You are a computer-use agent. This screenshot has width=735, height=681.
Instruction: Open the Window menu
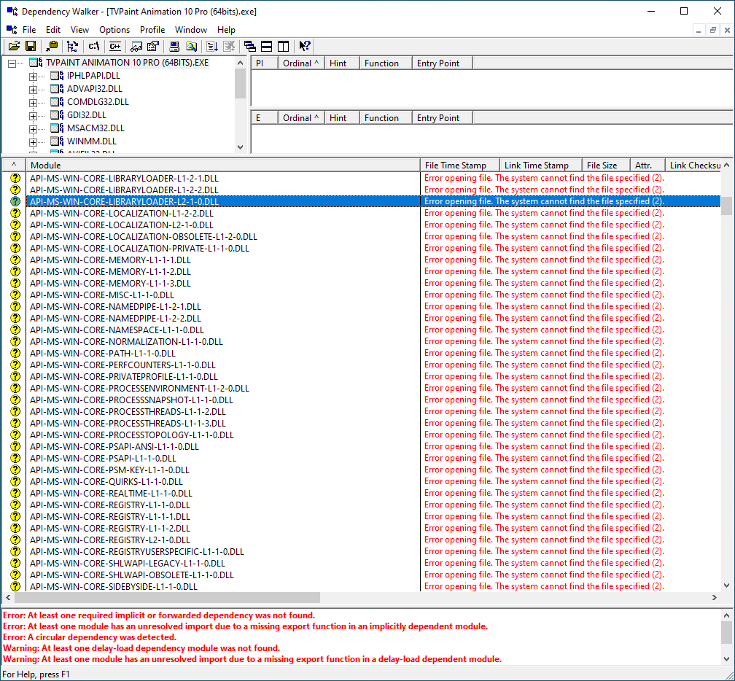191,29
